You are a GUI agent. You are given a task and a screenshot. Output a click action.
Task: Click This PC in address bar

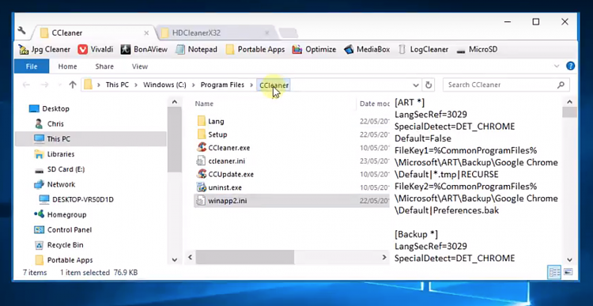tap(117, 85)
